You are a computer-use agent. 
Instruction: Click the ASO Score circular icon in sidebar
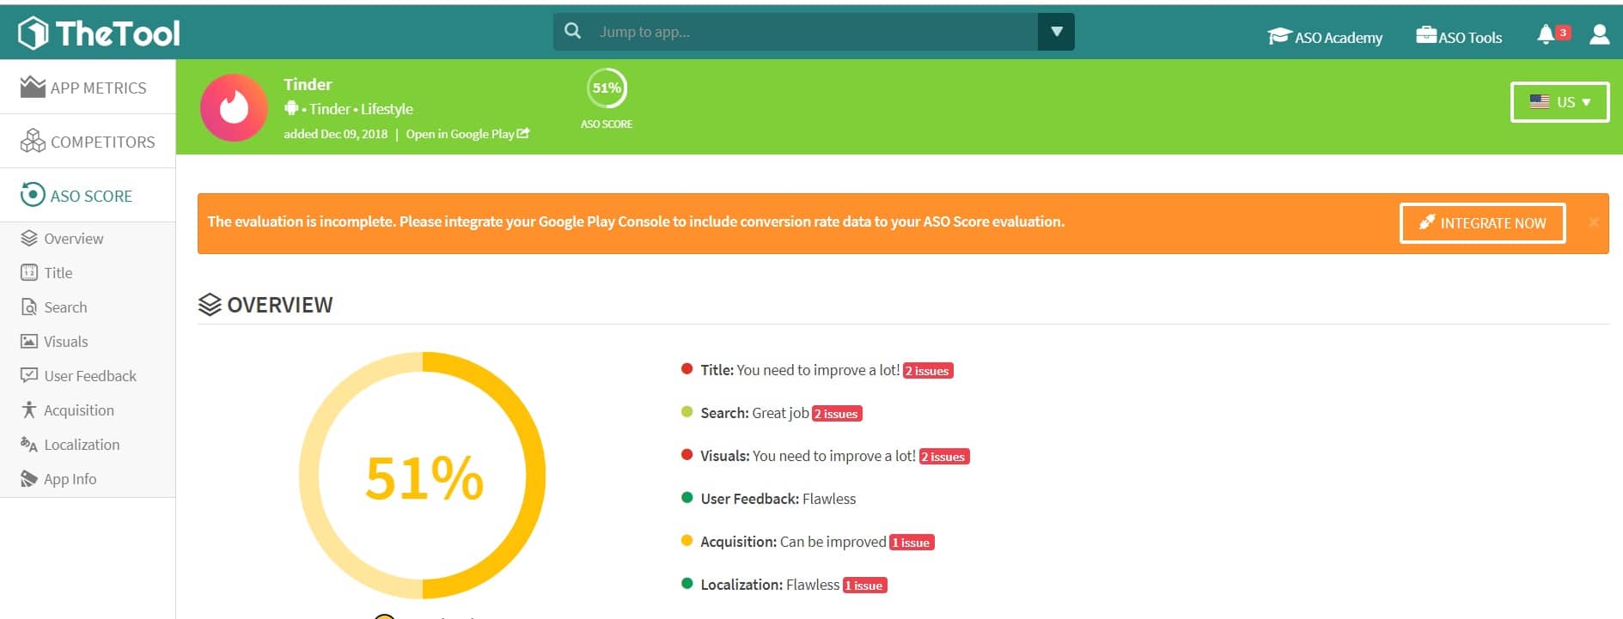[33, 195]
